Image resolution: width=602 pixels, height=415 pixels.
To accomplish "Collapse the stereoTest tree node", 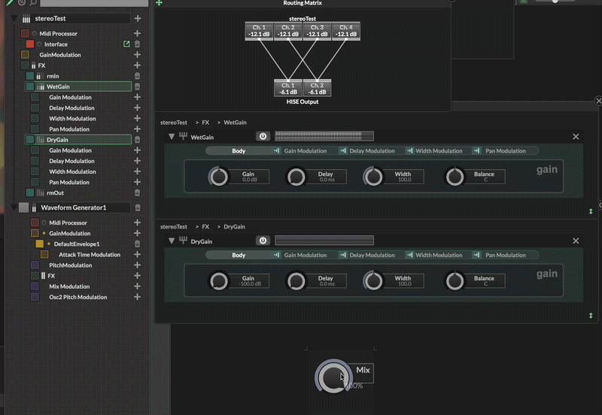I will [14, 18].
